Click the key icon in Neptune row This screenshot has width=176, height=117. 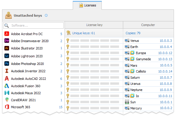[x=68, y=90]
